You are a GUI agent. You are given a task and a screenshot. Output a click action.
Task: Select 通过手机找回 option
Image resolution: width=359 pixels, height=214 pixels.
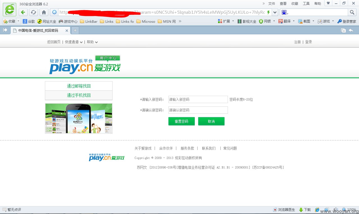[79, 95]
